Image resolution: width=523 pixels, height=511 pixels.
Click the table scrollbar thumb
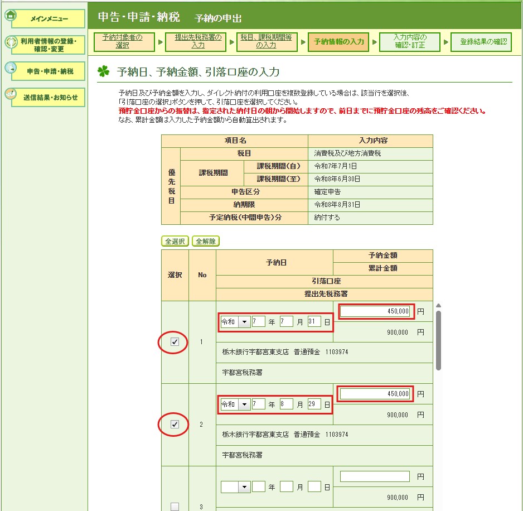(x=438, y=340)
